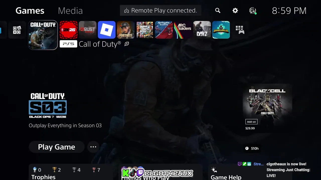The image size is (321, 180).
Task: Click the bronze trophy count 7
Action: (x=96, y=170)
